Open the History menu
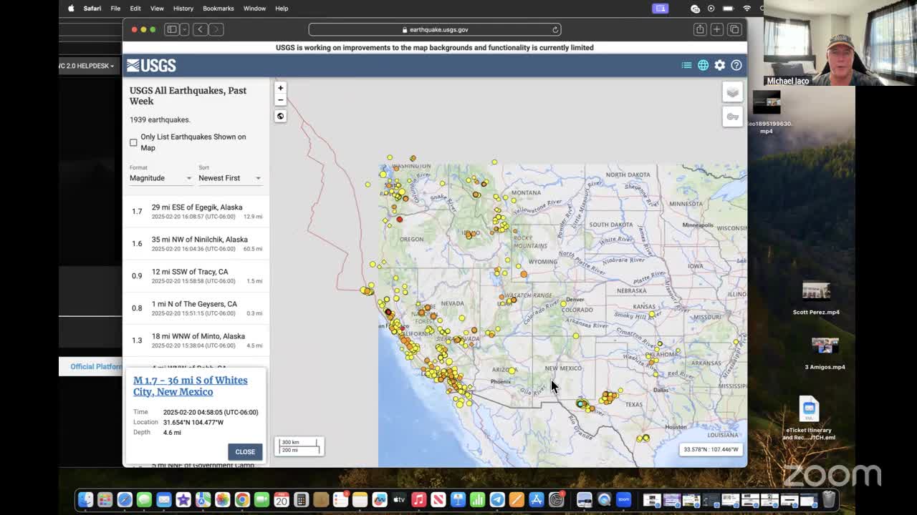The width and height of the screenshot is (917, 515). 183,9
